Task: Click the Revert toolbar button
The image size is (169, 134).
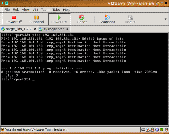Action: (130, 19)
